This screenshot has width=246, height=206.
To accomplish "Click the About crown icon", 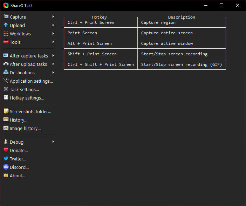I will pyautogui.click(x=6, y=176).
